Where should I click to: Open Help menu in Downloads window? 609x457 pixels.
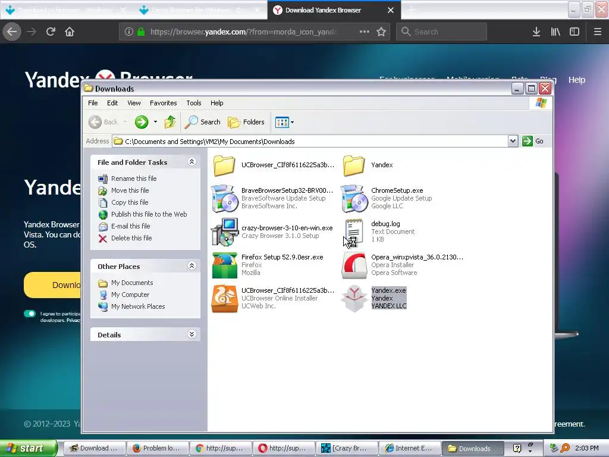point(216,103)
